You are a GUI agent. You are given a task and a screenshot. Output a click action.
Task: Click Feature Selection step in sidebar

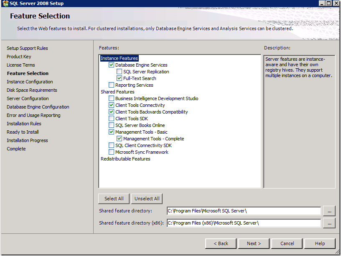[x=28, y=73]
